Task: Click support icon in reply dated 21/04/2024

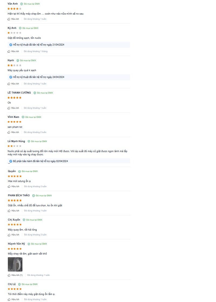Action: pyautogui.click(x=11, y=45)
